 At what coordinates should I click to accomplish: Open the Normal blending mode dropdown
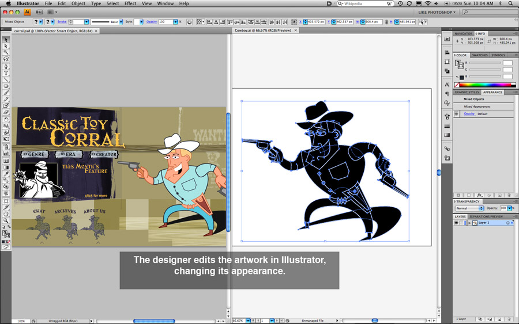coord(469,208)
